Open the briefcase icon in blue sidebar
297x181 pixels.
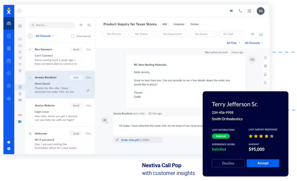point(9,61)
